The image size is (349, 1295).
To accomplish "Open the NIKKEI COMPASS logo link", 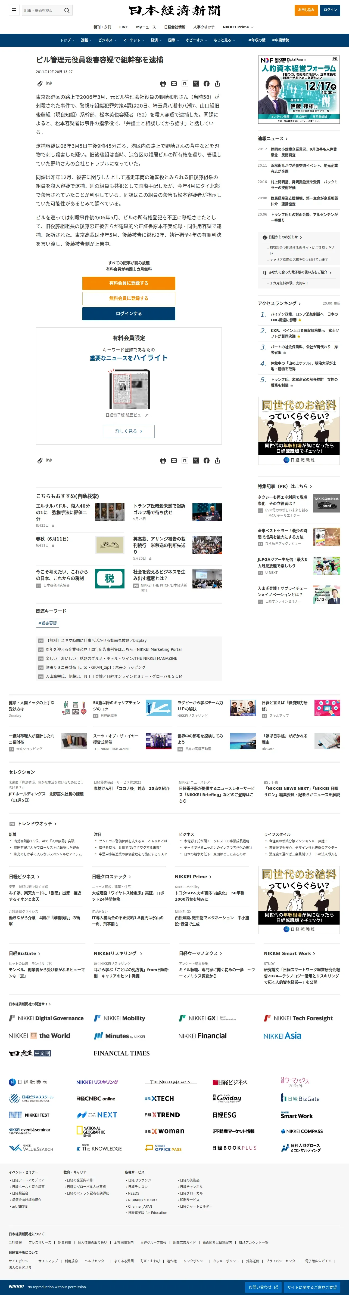I will pyautogui.click(x=301, y=1131).
